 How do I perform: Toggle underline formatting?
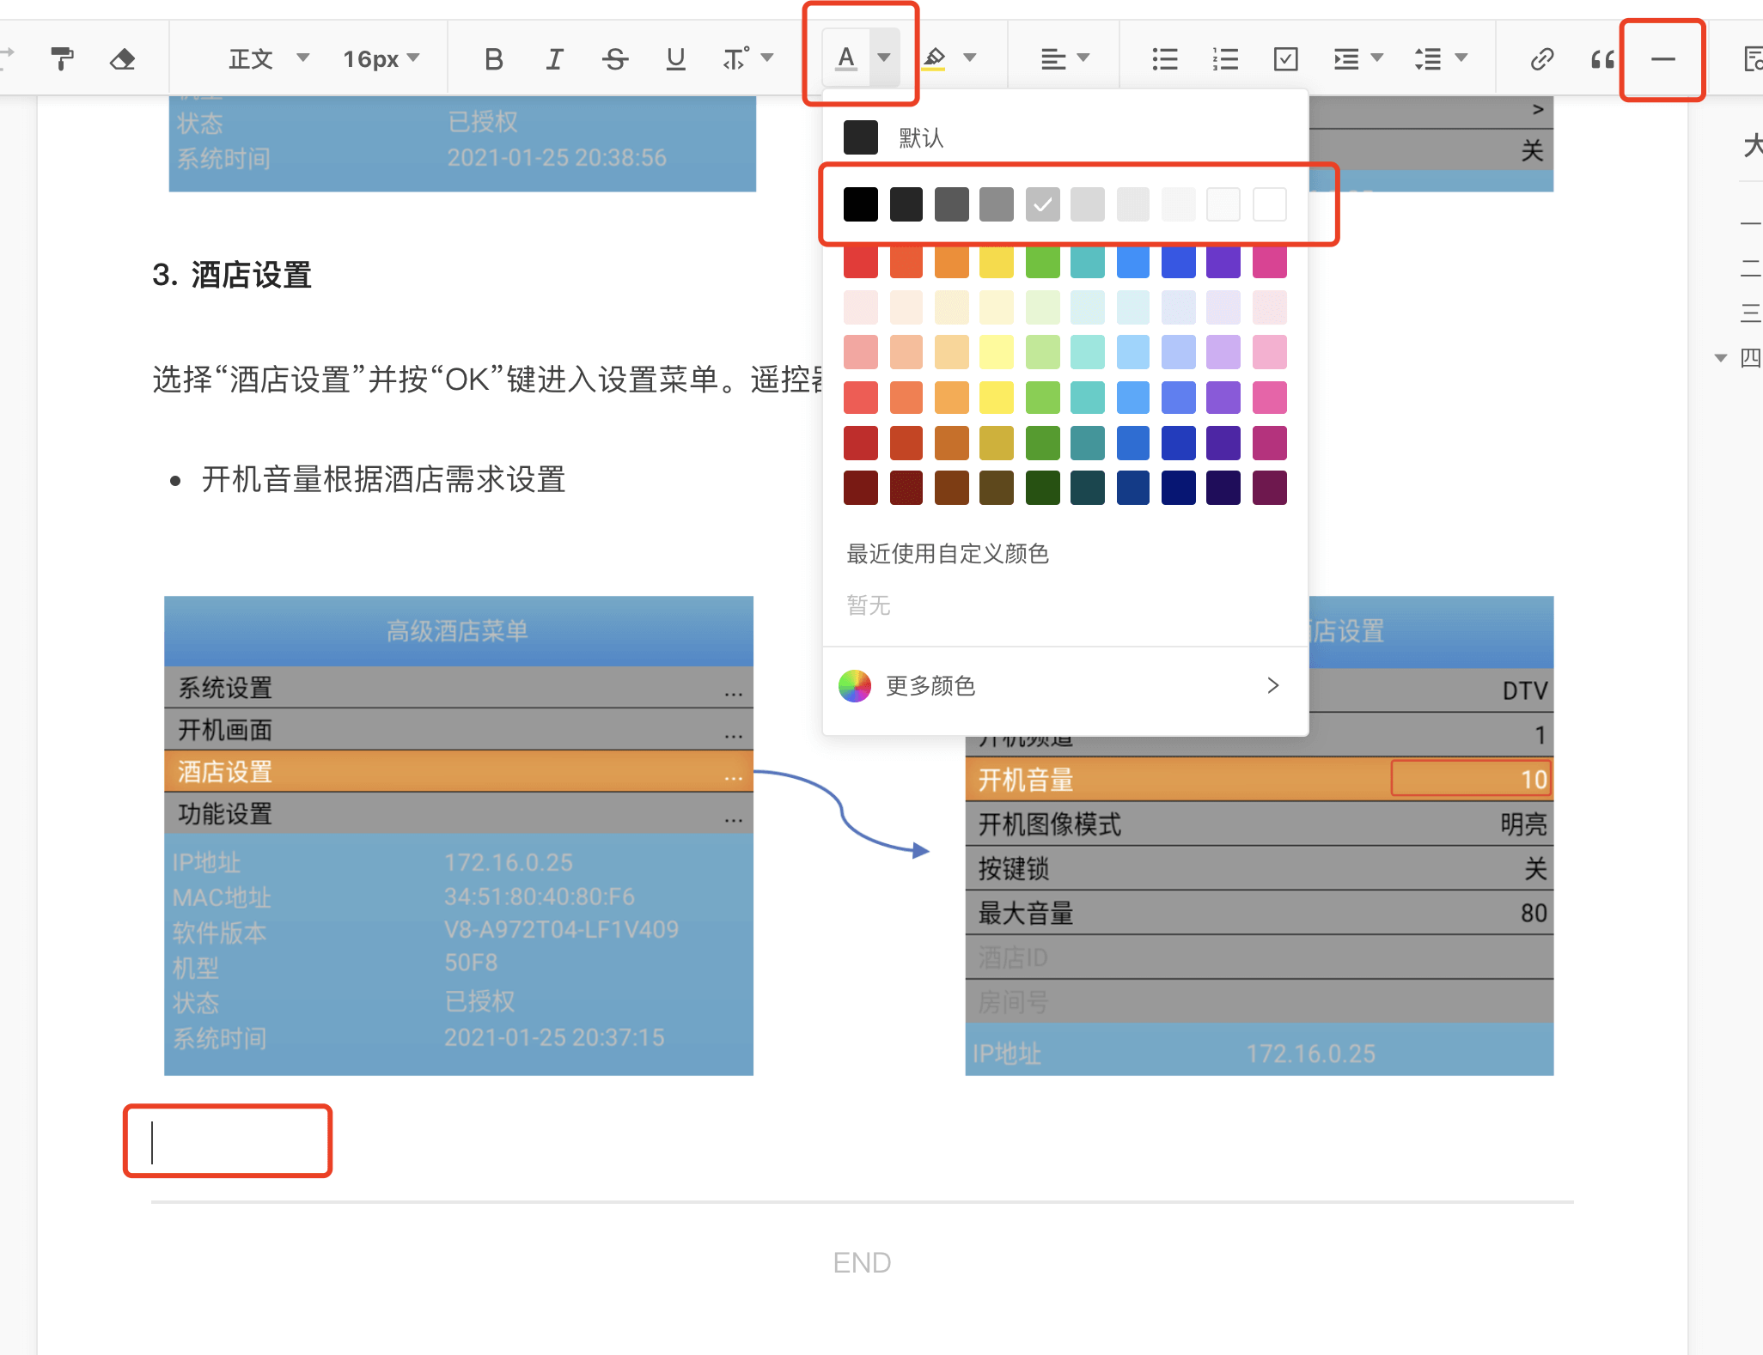pos(675,58)
